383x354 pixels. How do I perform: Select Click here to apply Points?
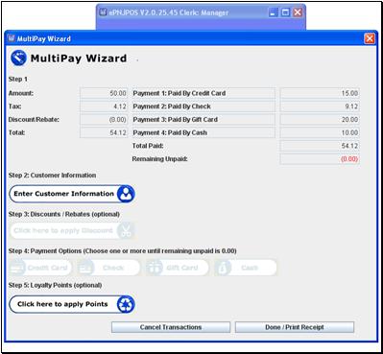point(72,304)
